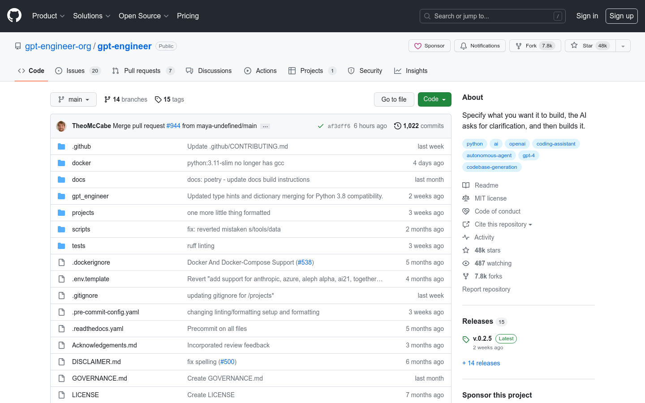This screenshot has height=403, width=645.
Task: Click the autonomous-agent topic tag
Action: point(489,155)
